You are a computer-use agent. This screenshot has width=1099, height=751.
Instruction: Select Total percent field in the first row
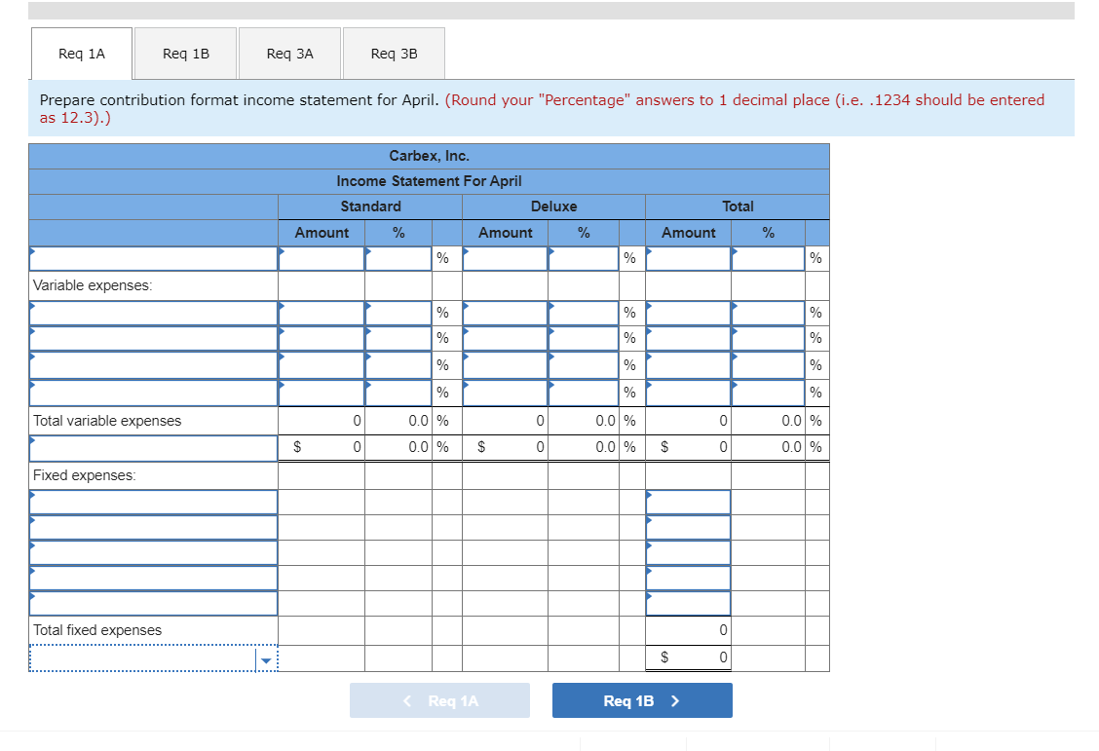[768, 258]
